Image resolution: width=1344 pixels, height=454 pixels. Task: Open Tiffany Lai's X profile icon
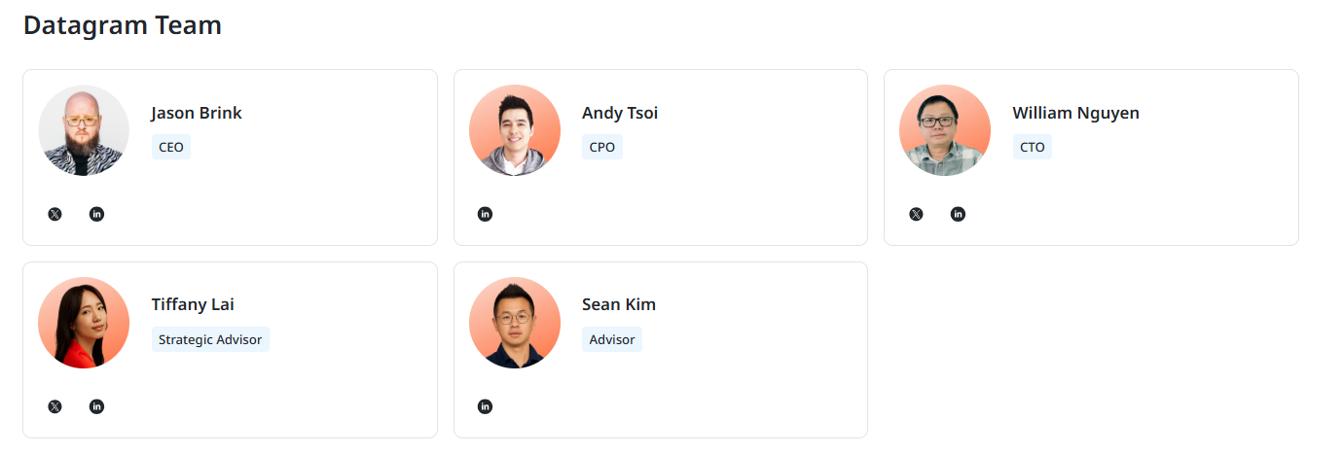click(54, 406)
